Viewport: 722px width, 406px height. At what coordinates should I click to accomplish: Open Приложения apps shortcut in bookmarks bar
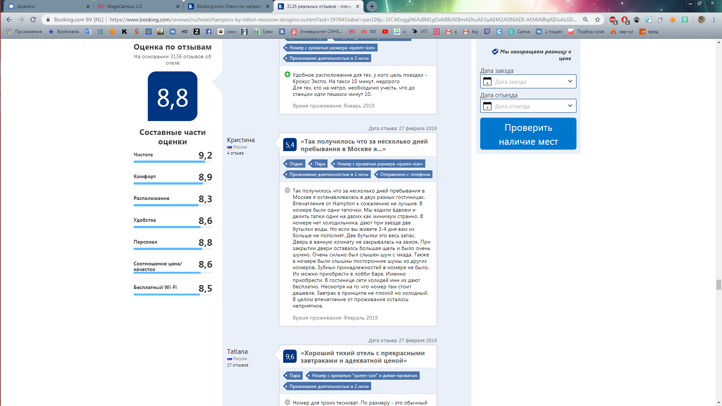pyautogui.click(x=24, y=32)
